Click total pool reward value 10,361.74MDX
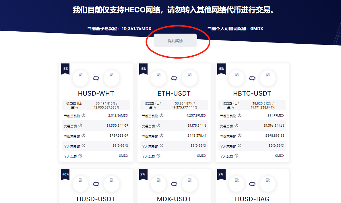Viewport: 341px width, 203px height. [136, 28]
